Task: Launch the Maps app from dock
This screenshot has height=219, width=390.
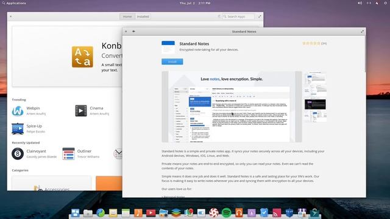Action: 189,213
